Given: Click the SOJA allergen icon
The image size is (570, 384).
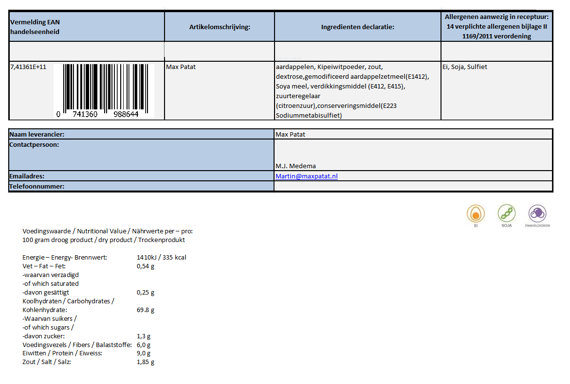Looking at the screenshot, I should [506, 213].
